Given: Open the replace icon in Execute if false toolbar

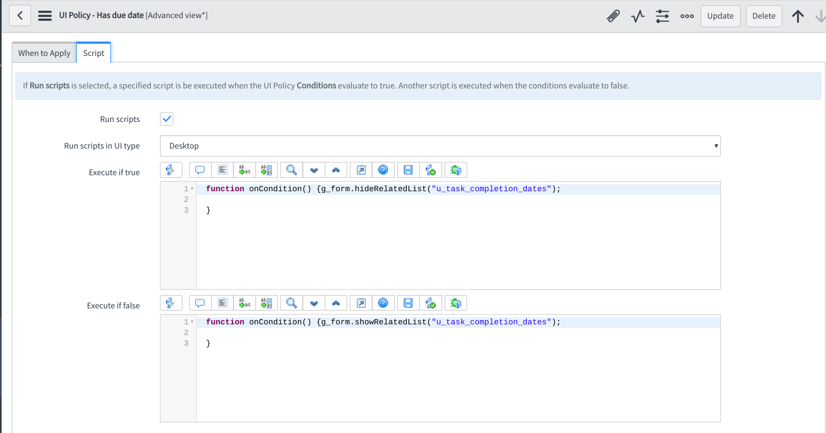Looking at the screenshot, I should (x=244, y=303).
